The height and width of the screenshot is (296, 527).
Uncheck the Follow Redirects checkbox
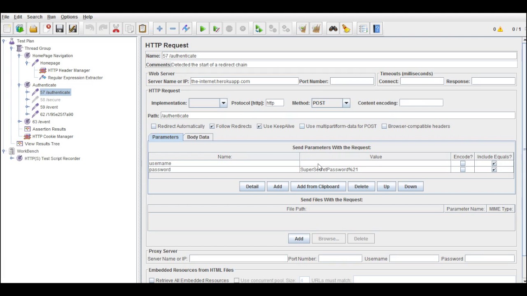click(212, 126)
